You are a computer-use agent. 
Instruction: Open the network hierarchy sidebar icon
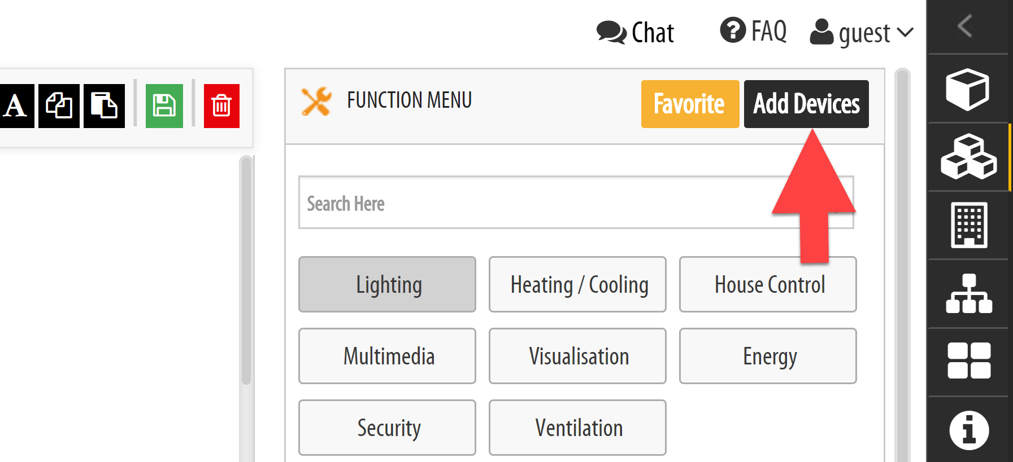click(x=969, y=293)
